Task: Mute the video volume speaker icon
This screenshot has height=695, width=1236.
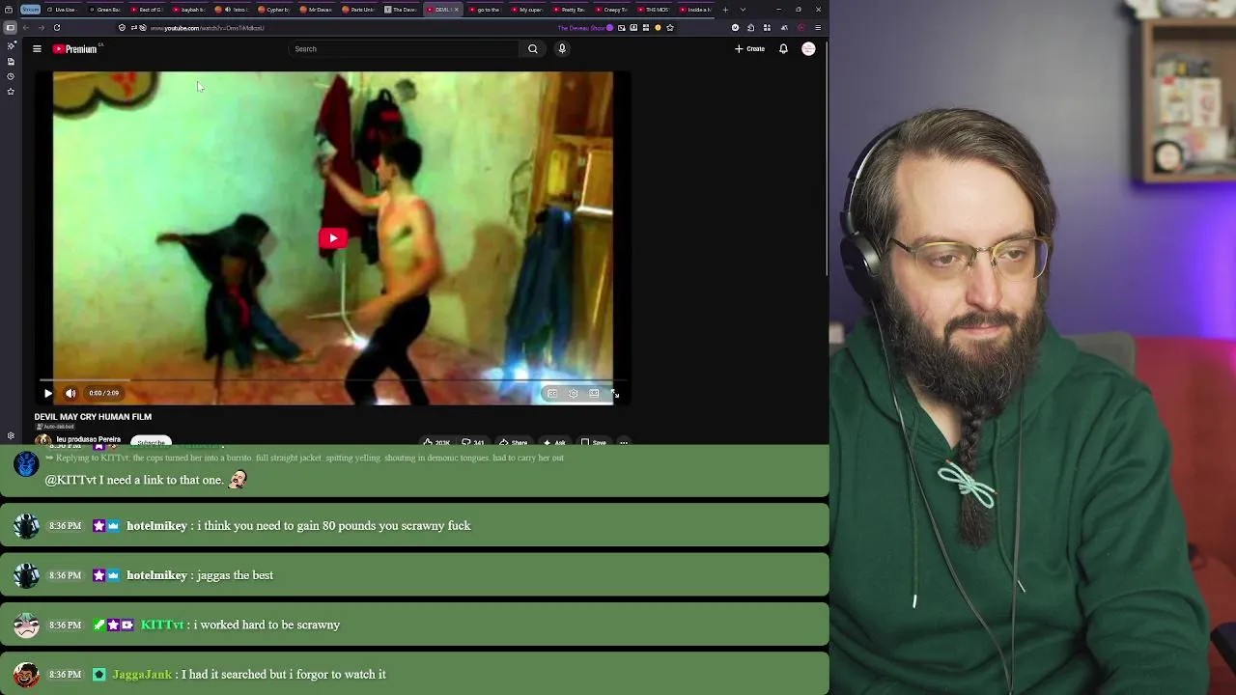Action: pyautogui.click(x=70, y=393)
